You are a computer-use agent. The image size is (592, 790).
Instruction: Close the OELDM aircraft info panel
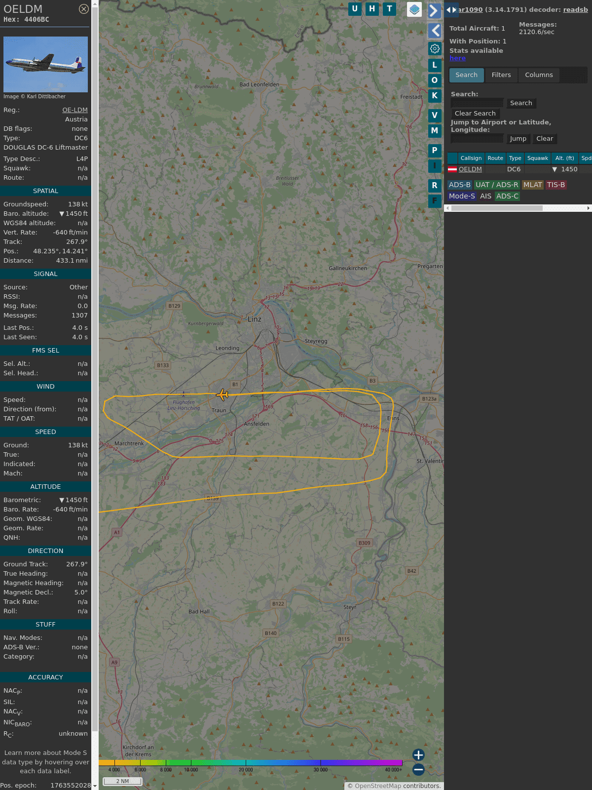tap(84, 9)
